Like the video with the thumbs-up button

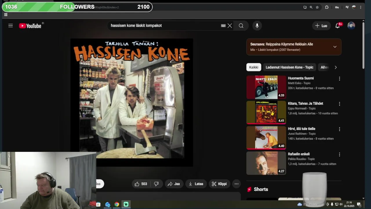click(x=141, y=184)
